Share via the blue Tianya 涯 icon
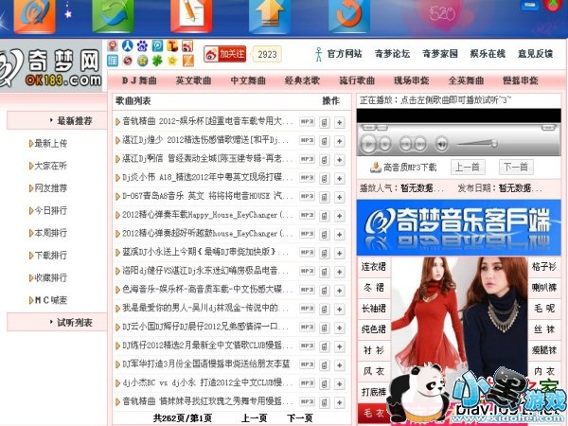Screen dimensions: 568x426 coord(113,61)
